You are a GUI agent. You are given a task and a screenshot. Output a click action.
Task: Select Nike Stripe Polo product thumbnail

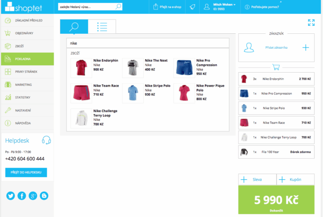tap(133, 93)
